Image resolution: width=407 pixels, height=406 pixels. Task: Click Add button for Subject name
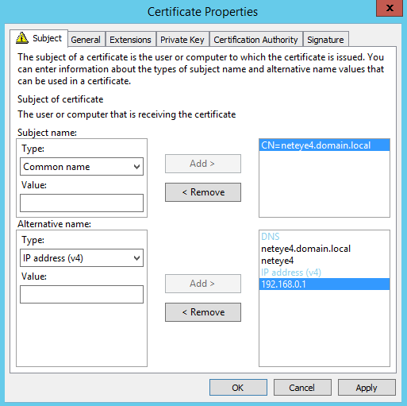point(203,164)
